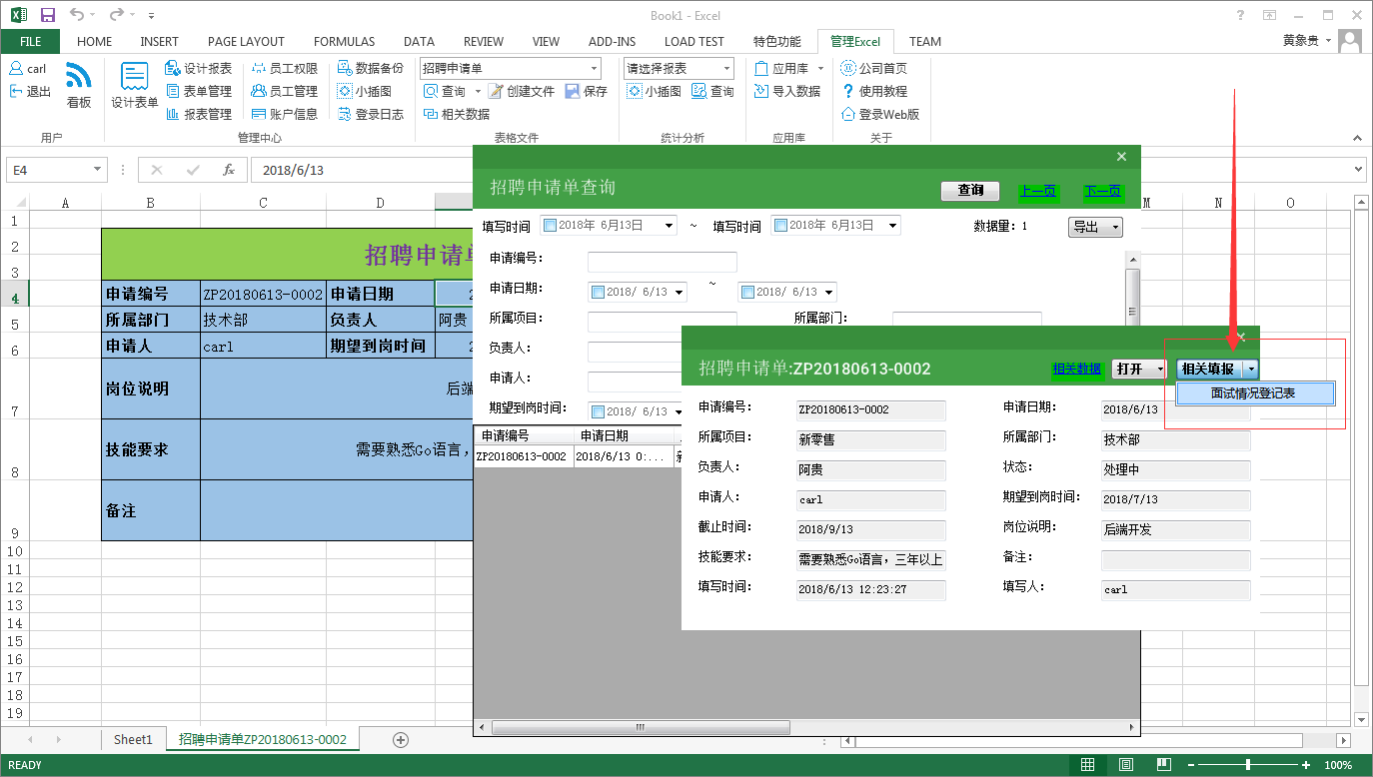Viewport: 1373px width, 777px height.
Task: Click 保存 save in 表格文件 group
Action: coord(586,91)
